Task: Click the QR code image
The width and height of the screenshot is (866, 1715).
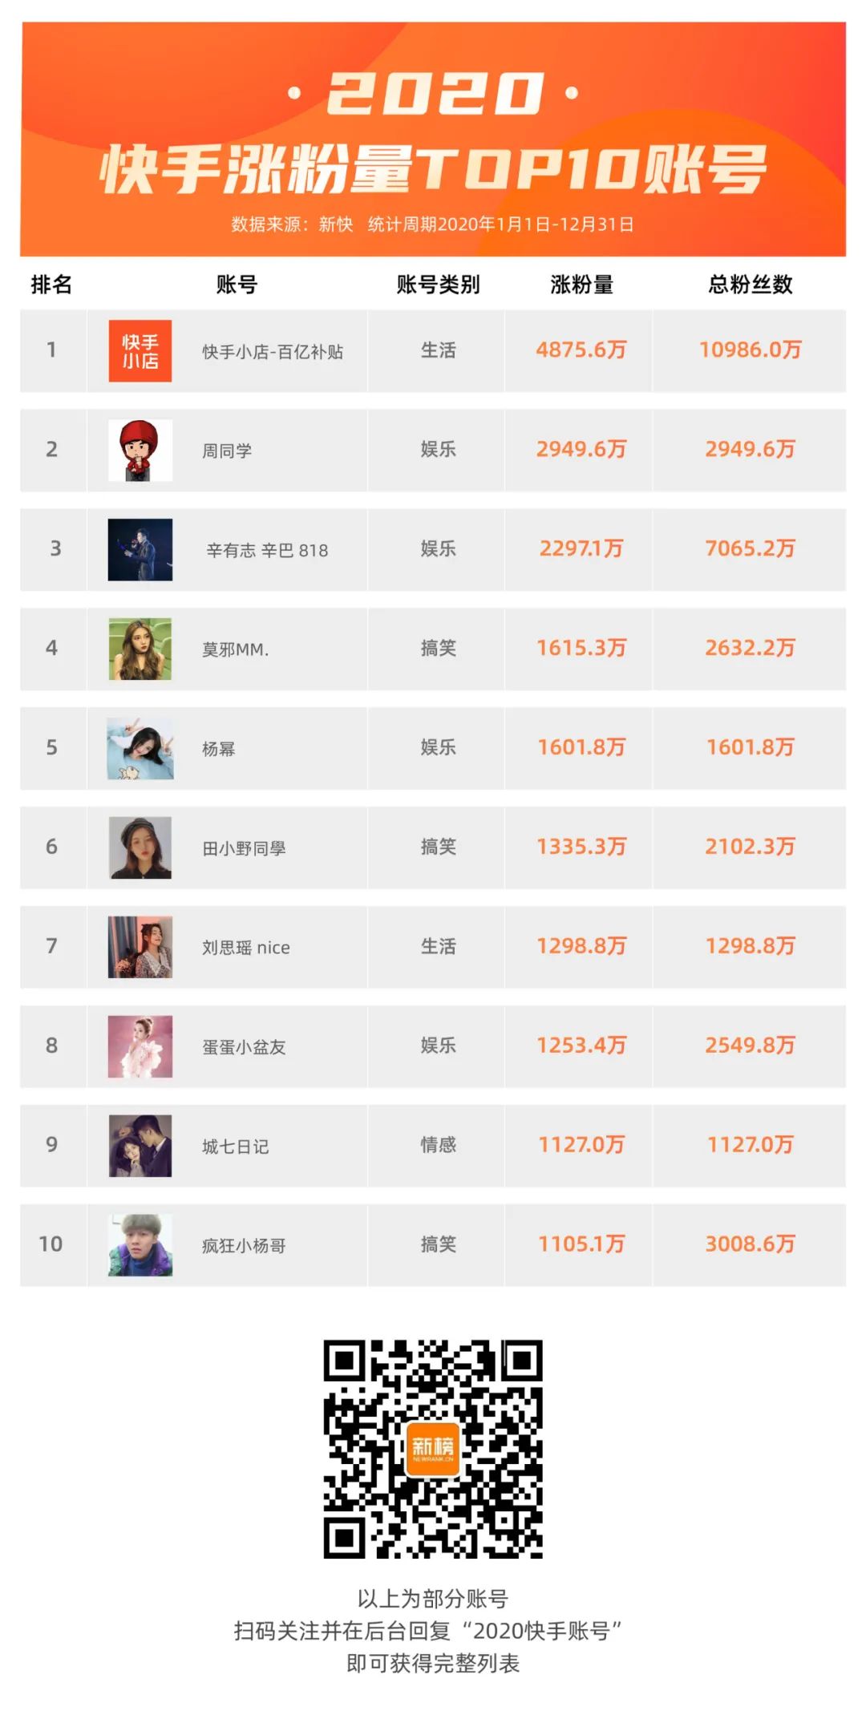Action: click(433, 1449)
